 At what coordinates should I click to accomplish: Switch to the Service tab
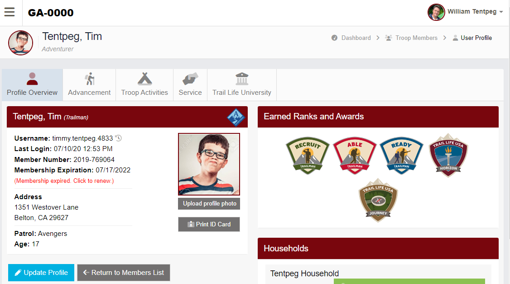[x=190, y=85]
